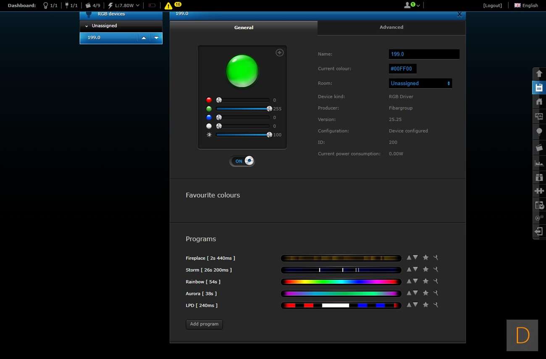Move device 199.0 down in the sidebar
The width and height of the screenshot is (546, 359).
156,38
